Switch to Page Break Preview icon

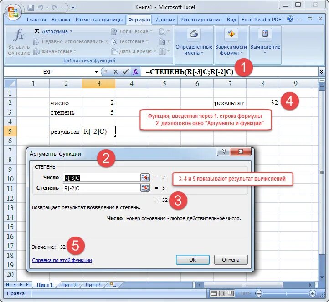(231, 293)
